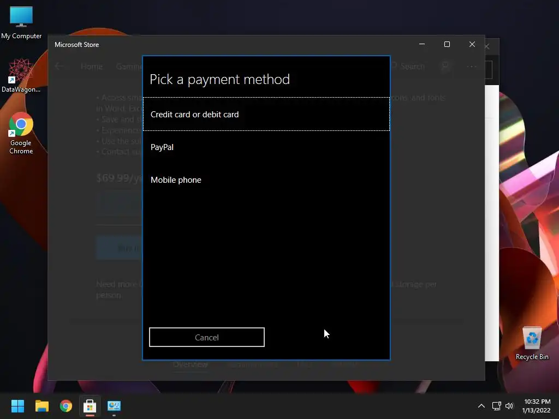The image size is (559, 419).
Task: Open the clock showing 10:32 PM
Action: pyautogui.click(x=537, y=406)
